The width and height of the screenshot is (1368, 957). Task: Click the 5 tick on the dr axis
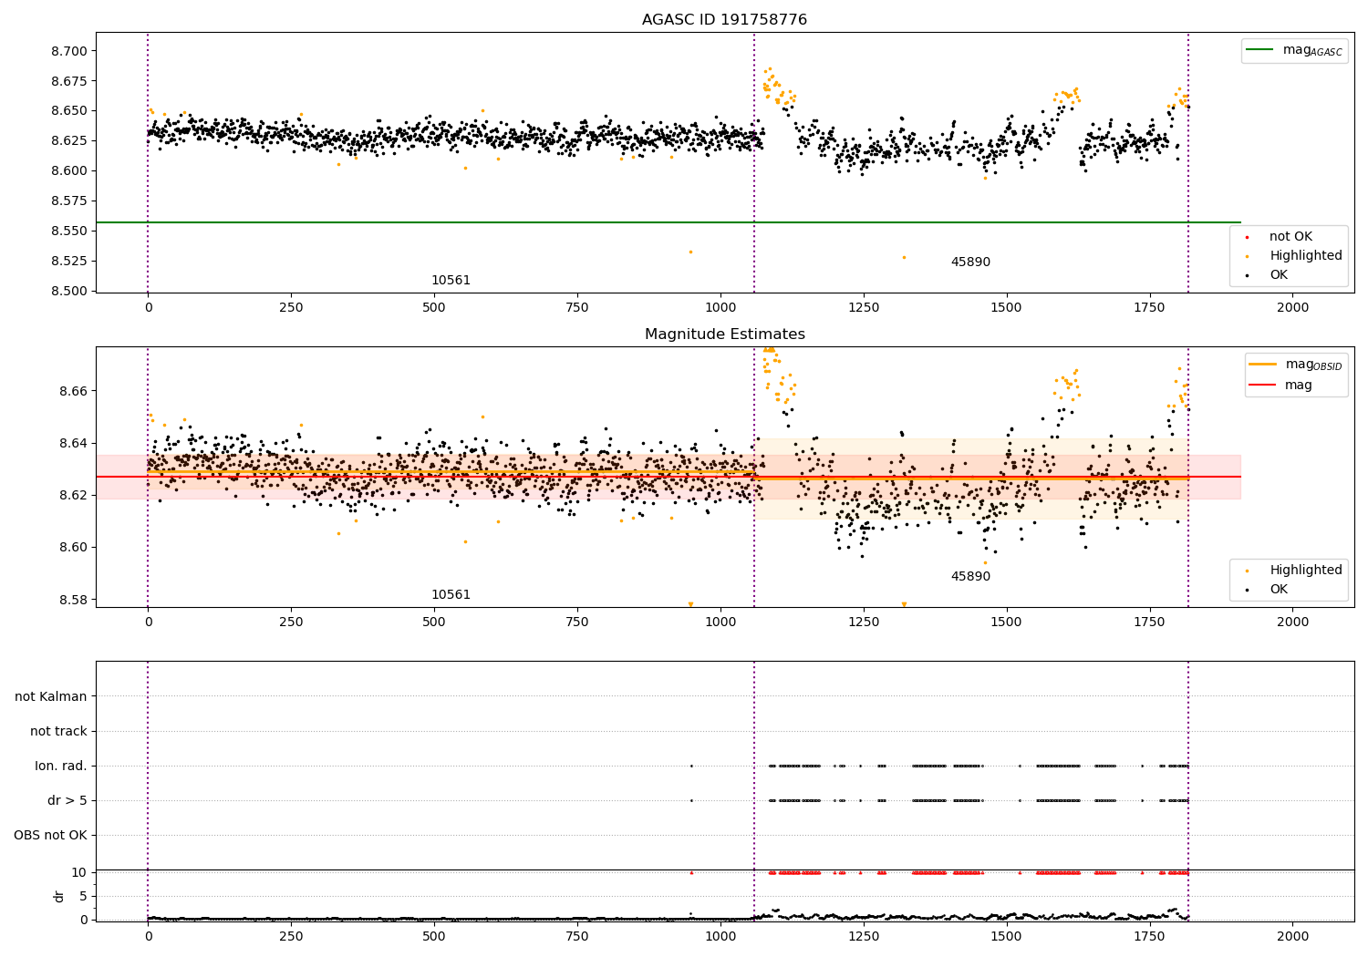[83, 896]
